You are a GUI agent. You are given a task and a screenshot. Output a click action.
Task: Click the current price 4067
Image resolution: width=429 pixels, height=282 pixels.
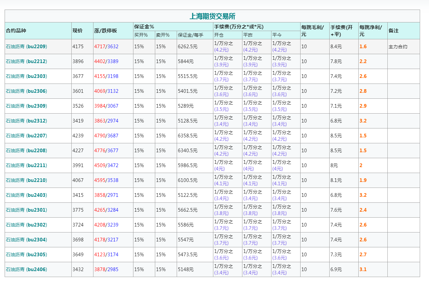(x=78, y=180)
